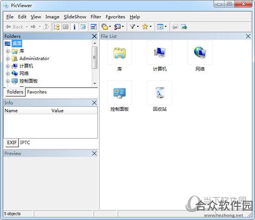
Task: Toggle the File List panel toolbar icon
Action: (65, 27)
